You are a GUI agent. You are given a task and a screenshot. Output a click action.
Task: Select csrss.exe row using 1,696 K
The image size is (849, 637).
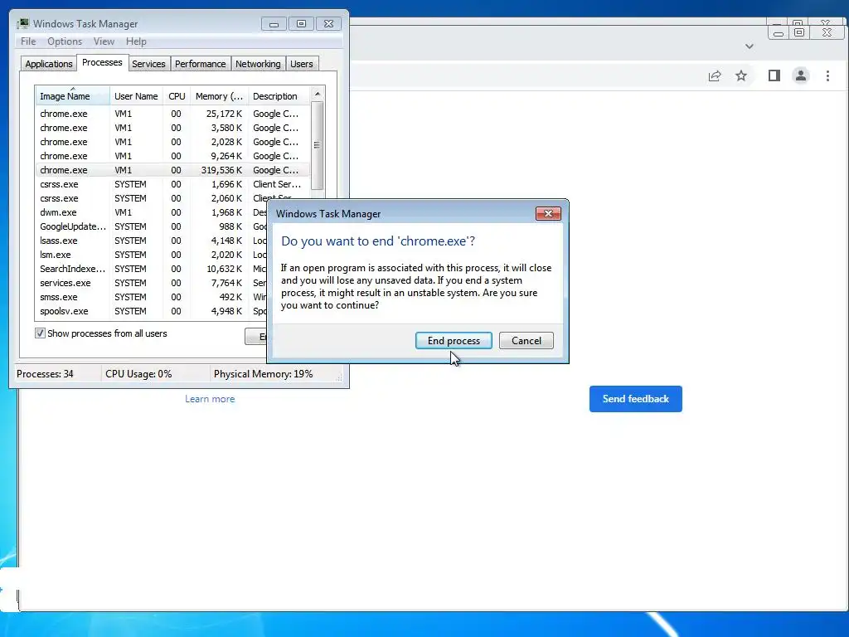172,184
